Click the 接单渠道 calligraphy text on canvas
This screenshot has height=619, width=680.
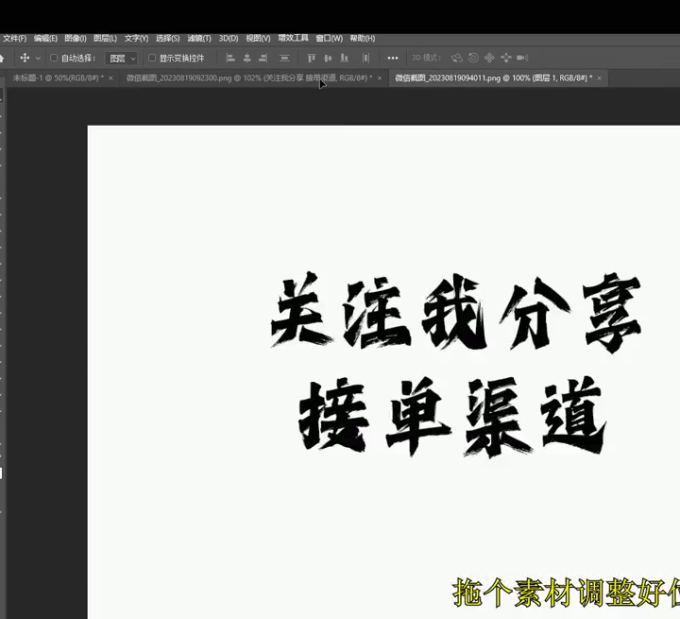[x=451, y=417]
